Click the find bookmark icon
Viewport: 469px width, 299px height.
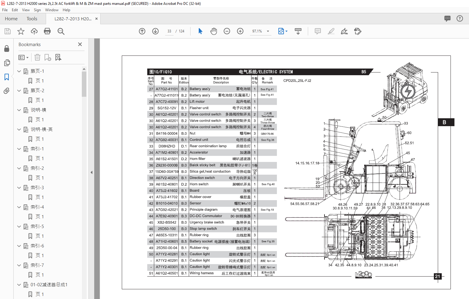tap(58, 57)
